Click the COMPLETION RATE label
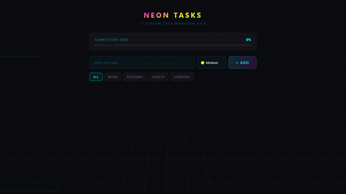Screen dimensions: 346x194 click(x=111, y=40)
